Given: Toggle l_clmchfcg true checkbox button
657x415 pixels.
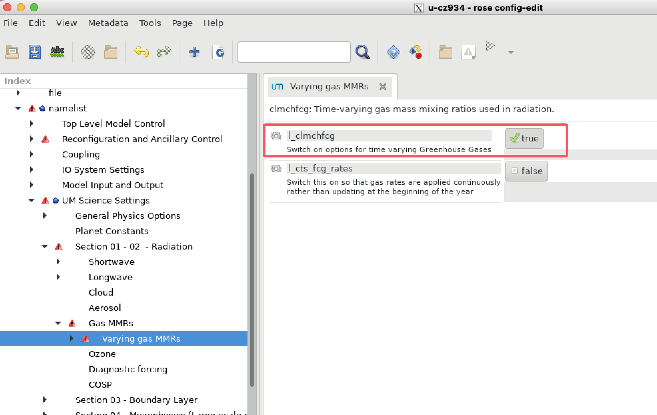Looking at the screenshot, I should point(524,138).
